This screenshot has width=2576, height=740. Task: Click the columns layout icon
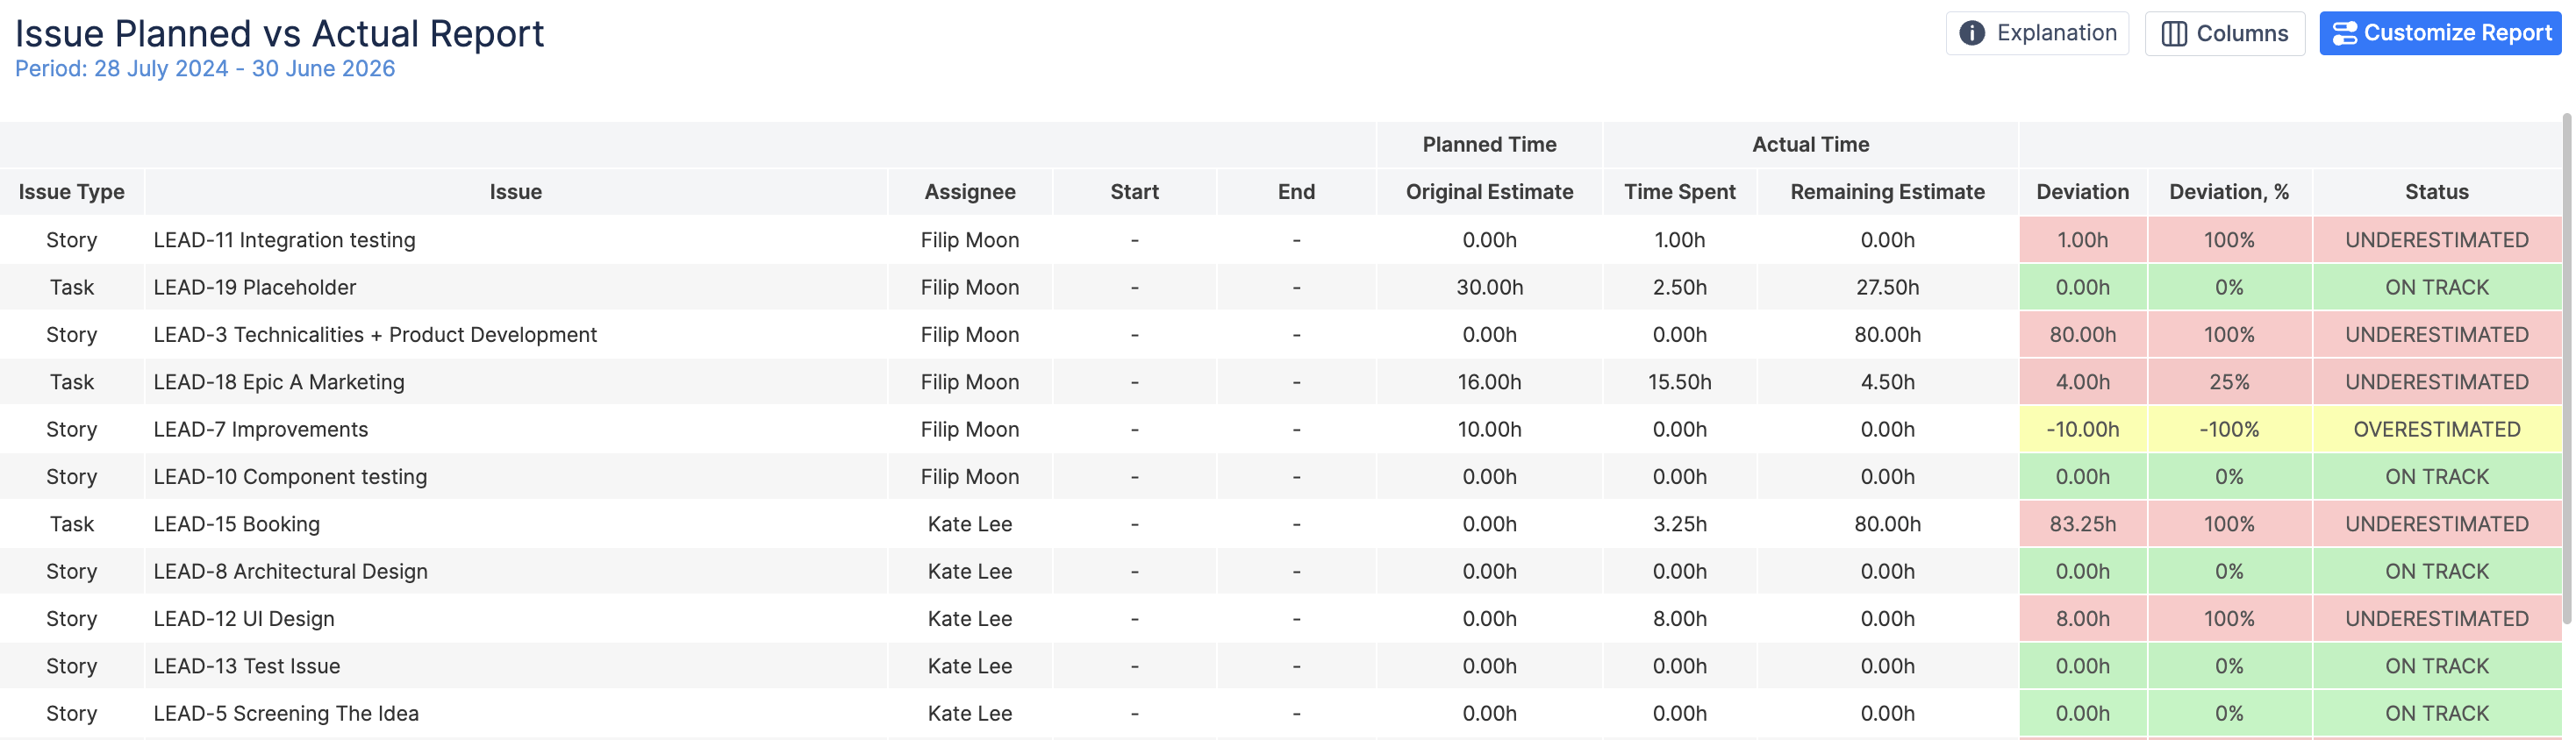[x=2174, y=34]
